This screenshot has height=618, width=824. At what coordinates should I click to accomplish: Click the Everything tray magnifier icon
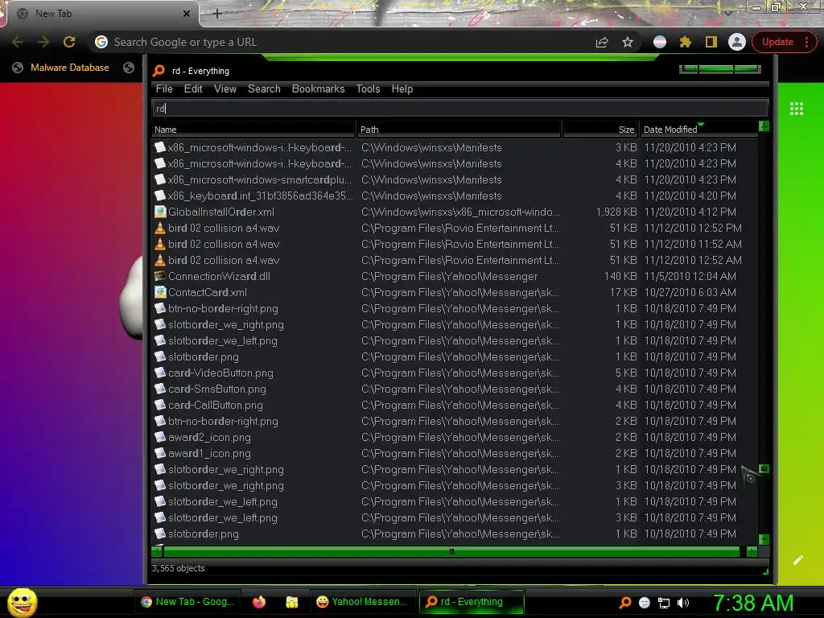click(x=625, y=603)
